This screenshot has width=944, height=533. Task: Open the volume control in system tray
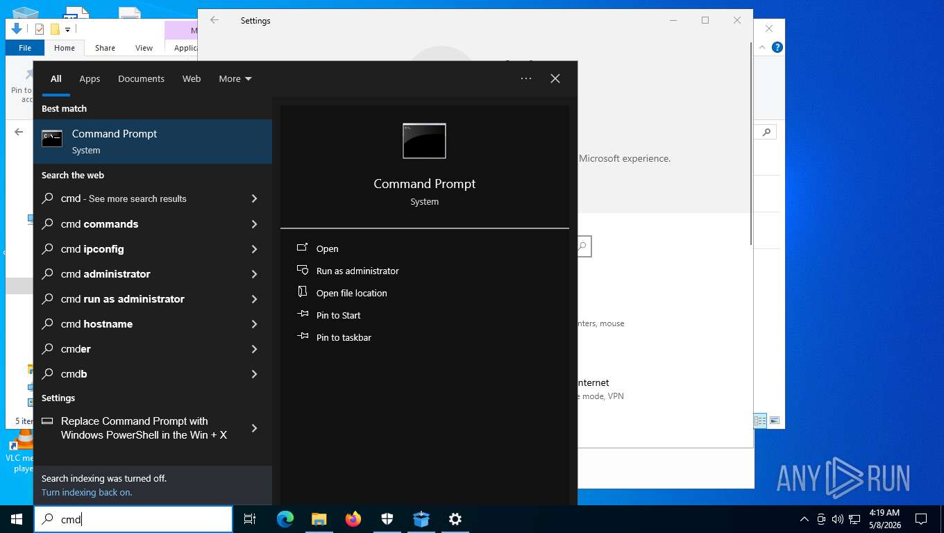pos(837,519)
